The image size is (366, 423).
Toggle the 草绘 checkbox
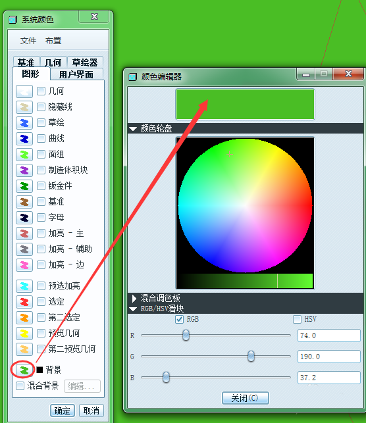point(41,123)
